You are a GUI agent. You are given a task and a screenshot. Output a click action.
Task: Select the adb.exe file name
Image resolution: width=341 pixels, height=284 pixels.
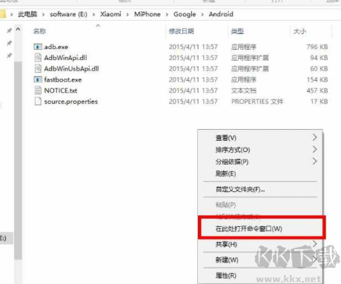(56, 47)
